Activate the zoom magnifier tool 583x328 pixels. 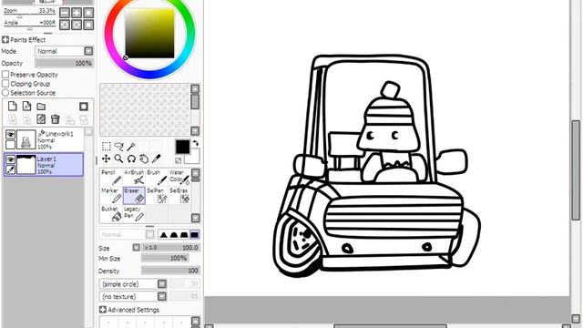(x=119, y=159)
